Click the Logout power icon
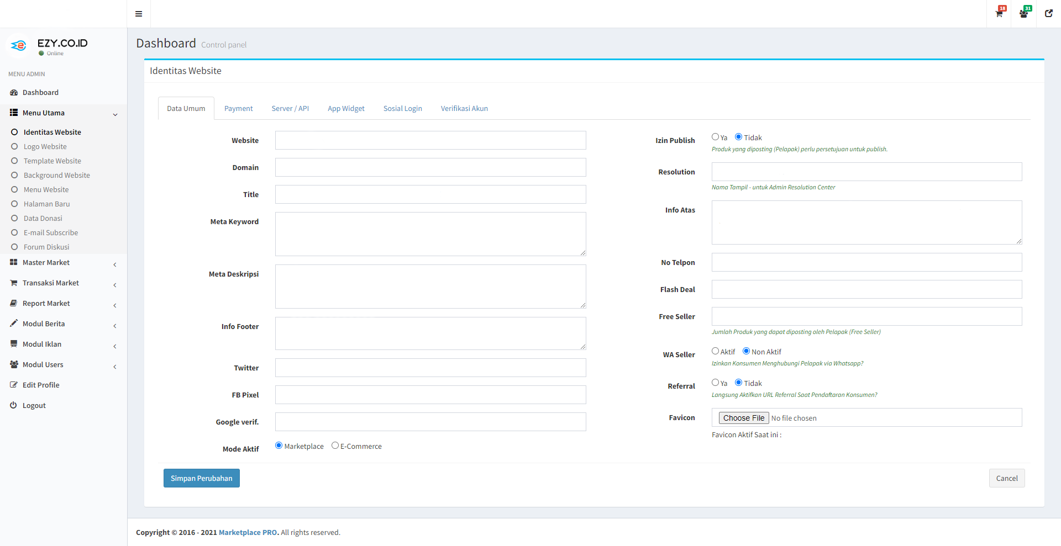Viewport: 1061px width, 546px height. (14, 405)
